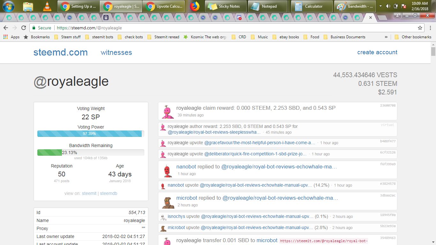This screenshot has width=436, height=245.
Task: Close the active Chrome tab
Action: (371, 18)
